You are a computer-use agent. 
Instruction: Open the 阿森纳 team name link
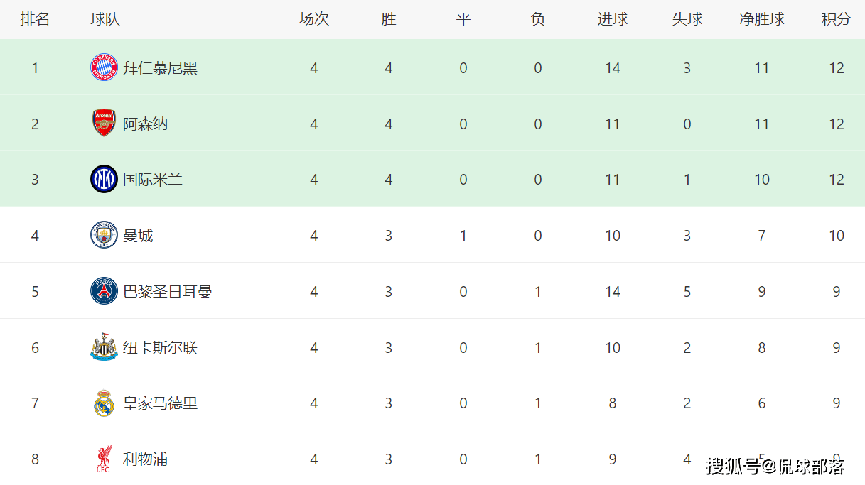145,124
